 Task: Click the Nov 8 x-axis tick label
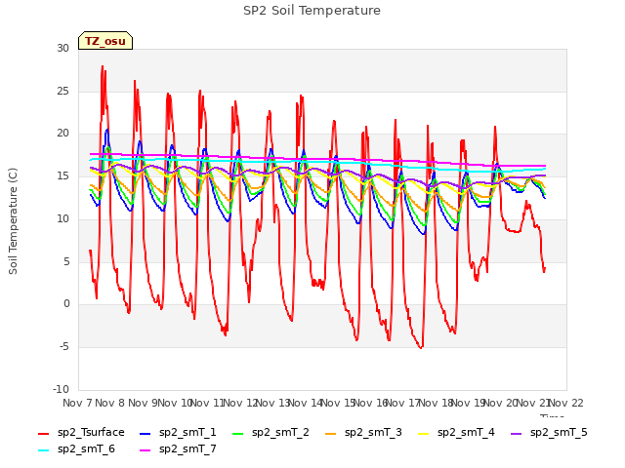(x=110, y=403)
